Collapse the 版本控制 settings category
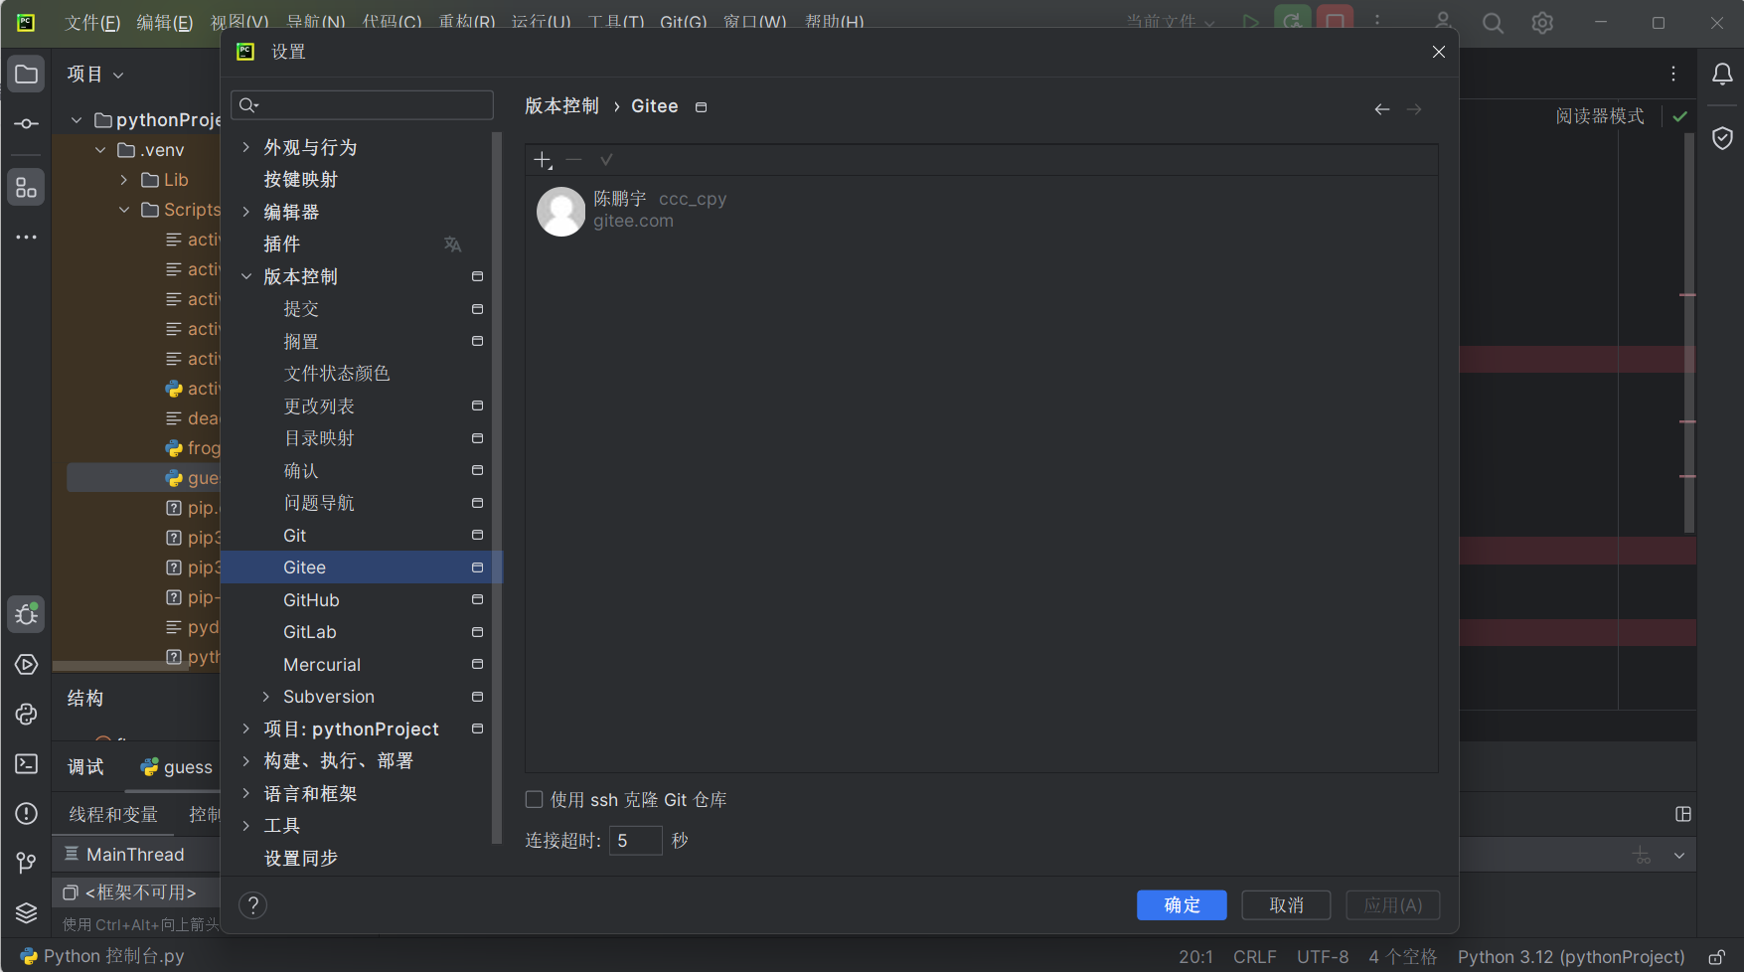The height and width of the screenshot is (972, 1744). [246, 276]
